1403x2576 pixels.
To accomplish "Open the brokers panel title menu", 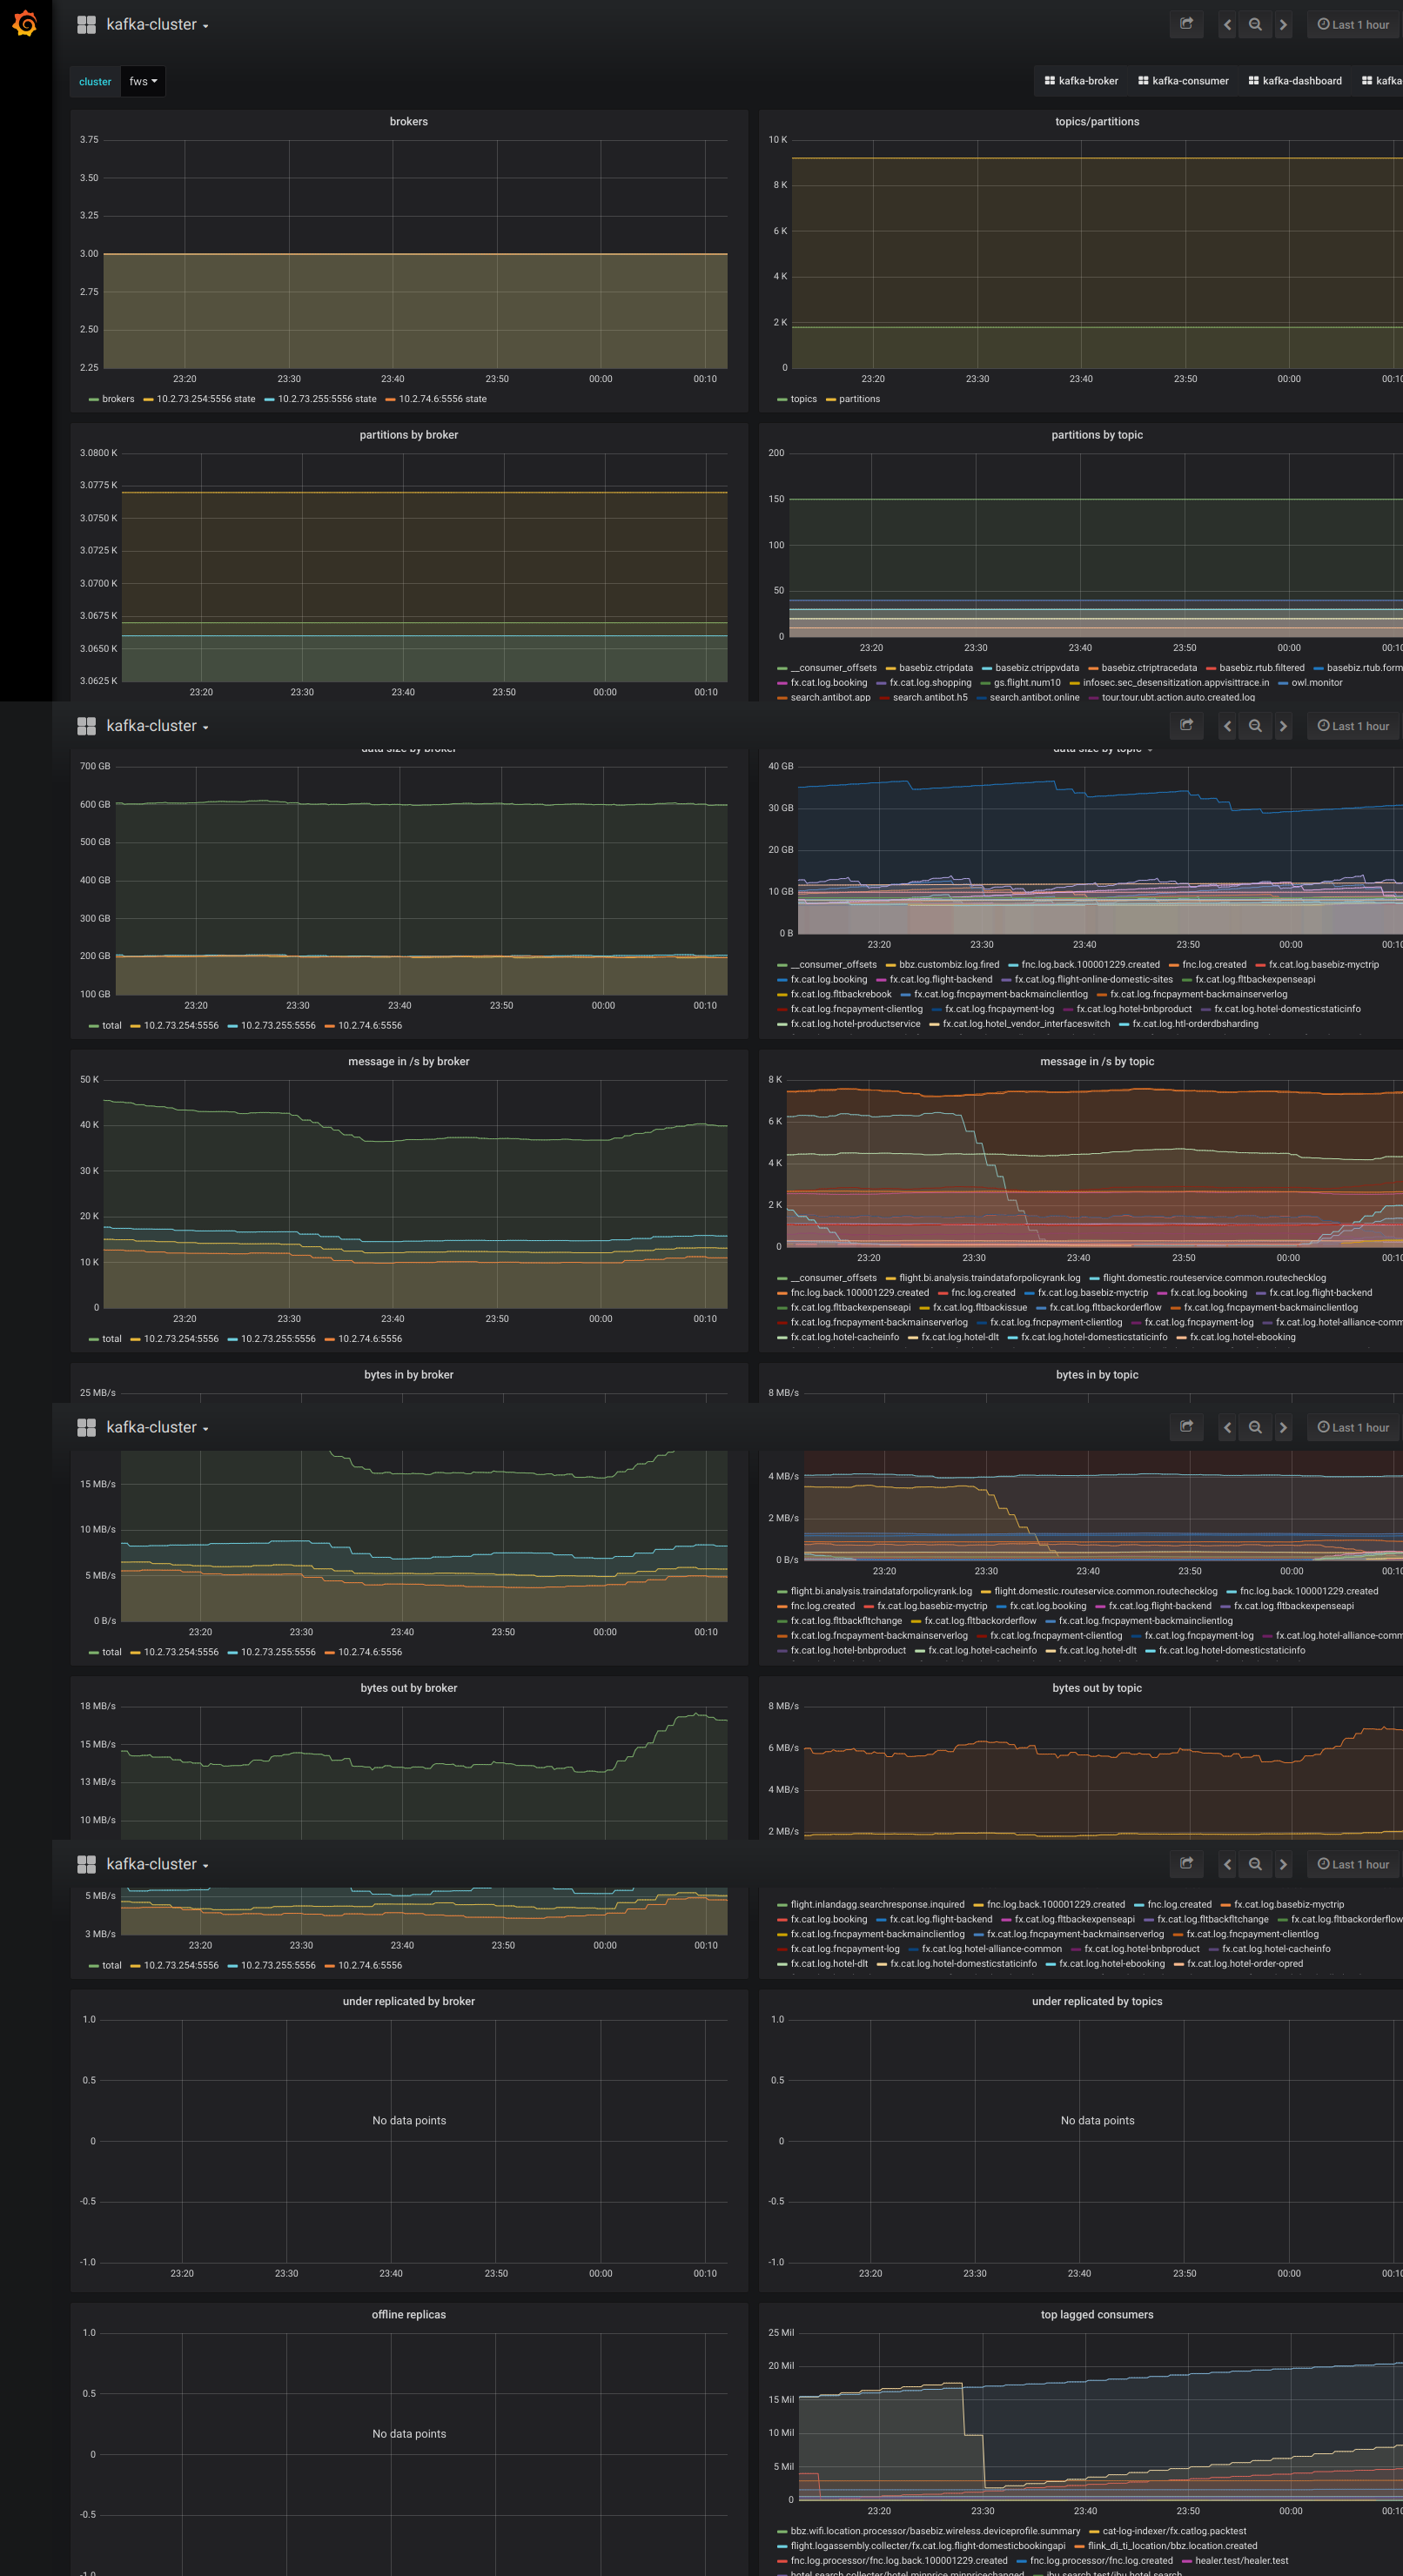I will [x=409, y=122].
